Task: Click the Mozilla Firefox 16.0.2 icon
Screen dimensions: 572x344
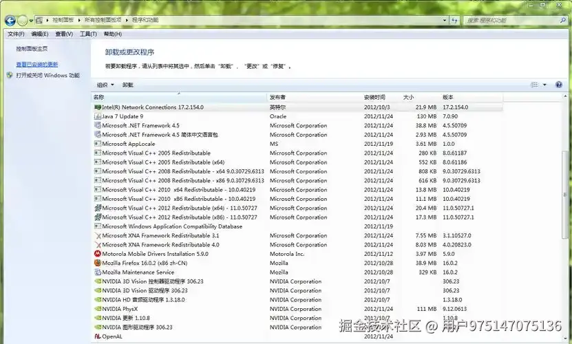Action: 98,263
